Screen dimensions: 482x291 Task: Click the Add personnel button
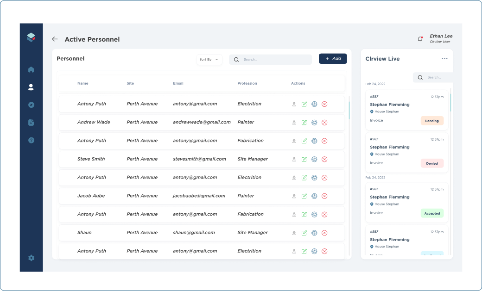tap(333, 59)
